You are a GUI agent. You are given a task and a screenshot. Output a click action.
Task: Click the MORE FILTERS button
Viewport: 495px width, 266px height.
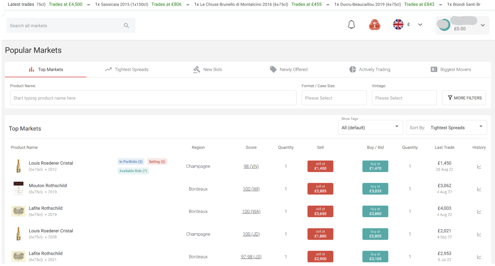464,98
